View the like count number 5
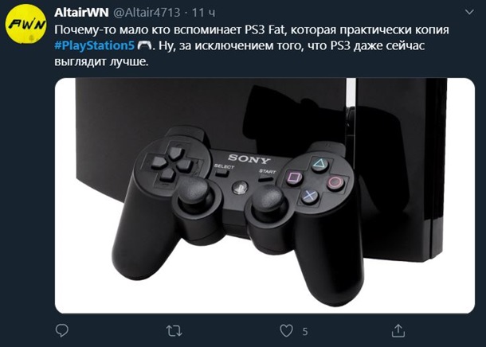Viewport: 486px width, 347px height. [305, 332]
